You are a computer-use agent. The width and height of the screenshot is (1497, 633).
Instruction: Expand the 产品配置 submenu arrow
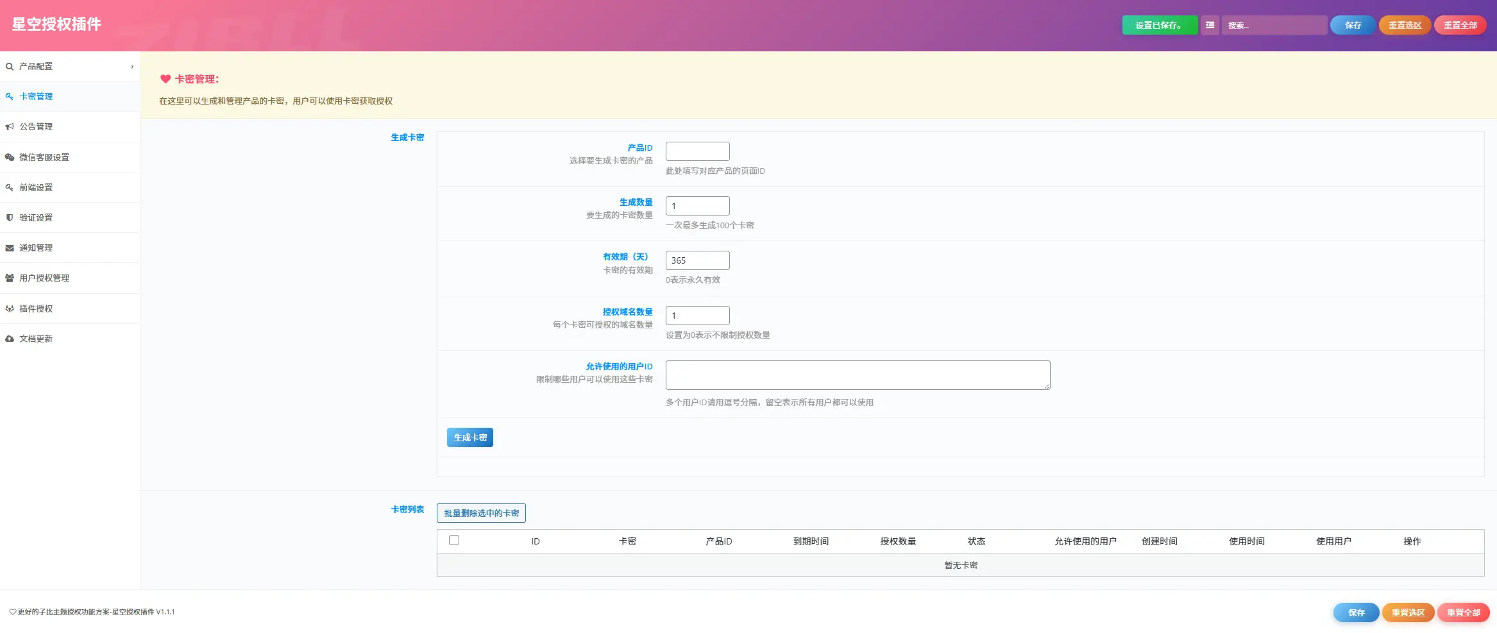(x=132, y=67)
